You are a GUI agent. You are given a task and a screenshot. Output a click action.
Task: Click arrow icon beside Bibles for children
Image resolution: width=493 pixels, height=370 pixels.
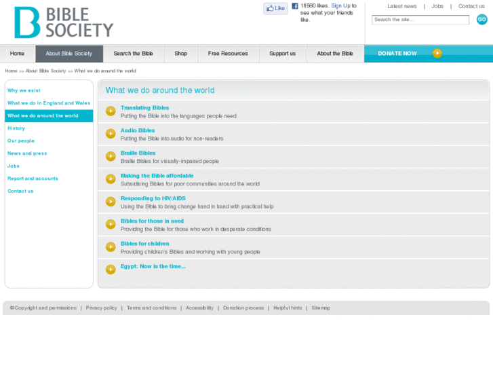[x=111, y=247]
